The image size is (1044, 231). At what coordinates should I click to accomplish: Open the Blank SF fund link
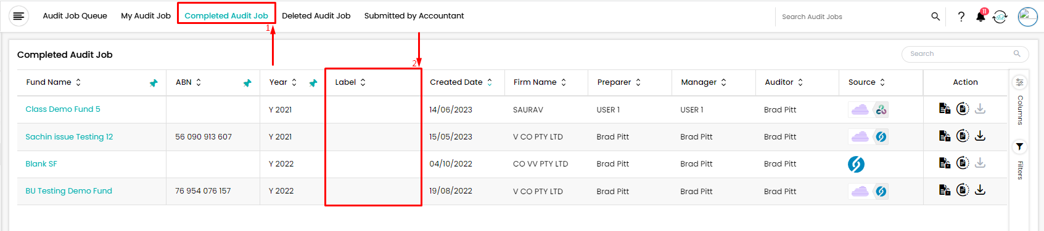[41, 164]
